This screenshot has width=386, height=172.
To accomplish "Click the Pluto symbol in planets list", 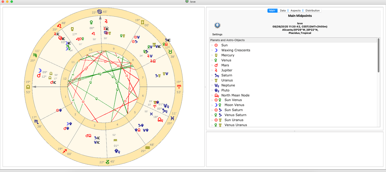I will [217, 90].
